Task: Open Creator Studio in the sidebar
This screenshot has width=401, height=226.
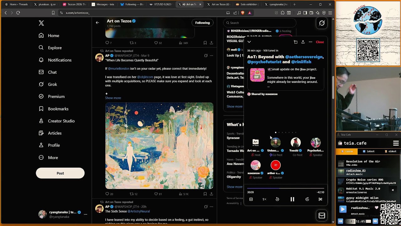Action: click(x=57, y=121)
